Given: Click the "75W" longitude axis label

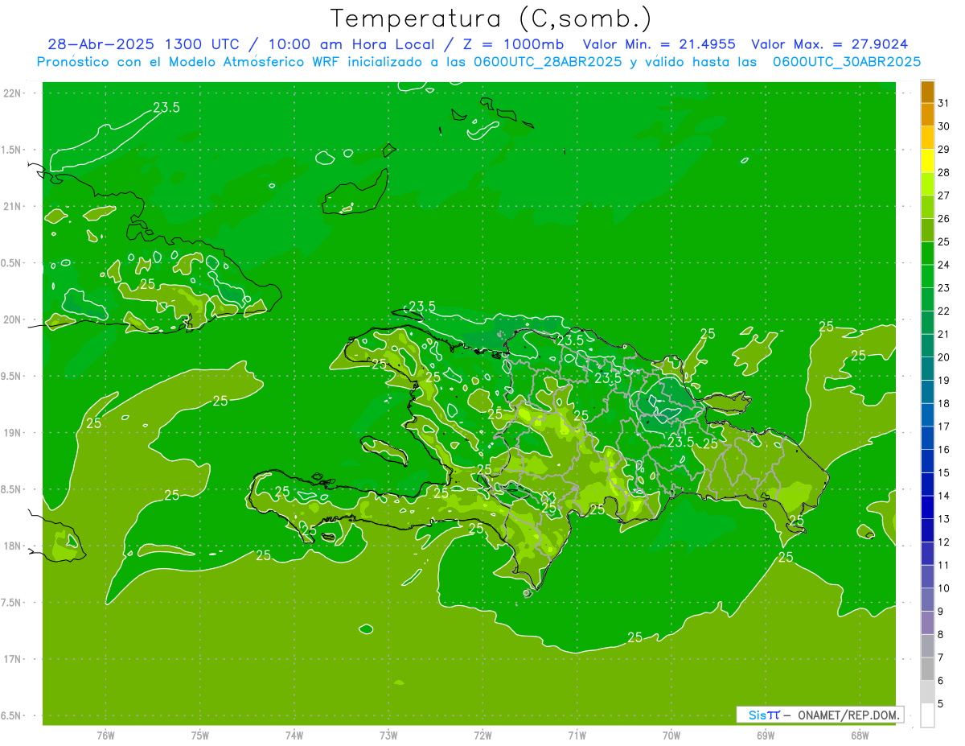Looking at the screenshot, I should (200, 735).
